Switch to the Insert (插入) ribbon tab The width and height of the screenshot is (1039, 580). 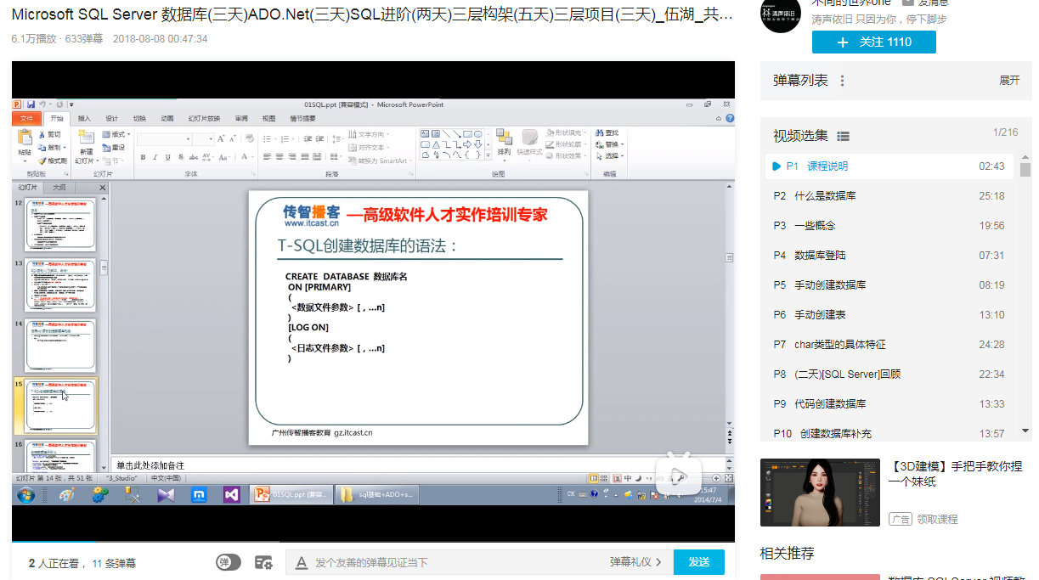click(x=84, y=119)
